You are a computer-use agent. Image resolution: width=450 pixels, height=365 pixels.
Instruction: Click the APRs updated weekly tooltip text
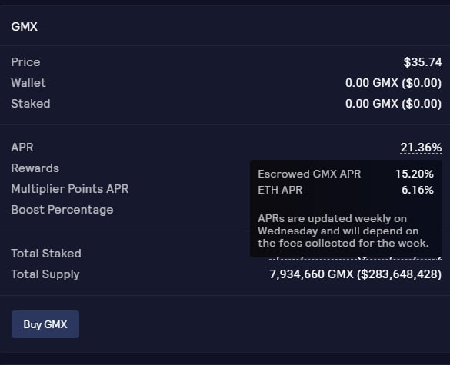pyautogui.click(x=343, y=231)
